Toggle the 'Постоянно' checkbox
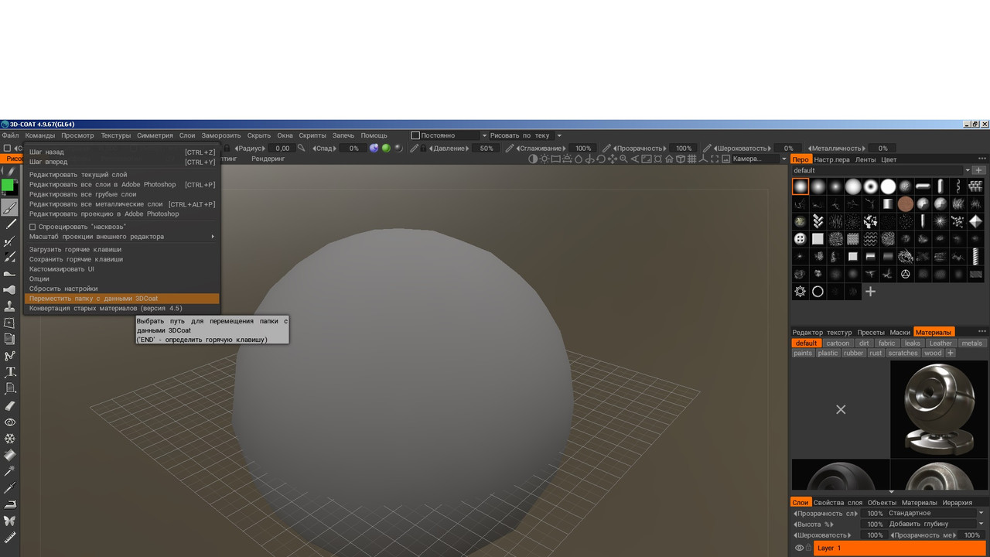 415,135
